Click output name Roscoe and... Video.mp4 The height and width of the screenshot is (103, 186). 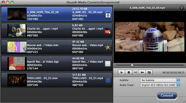(x=88, y=45)
